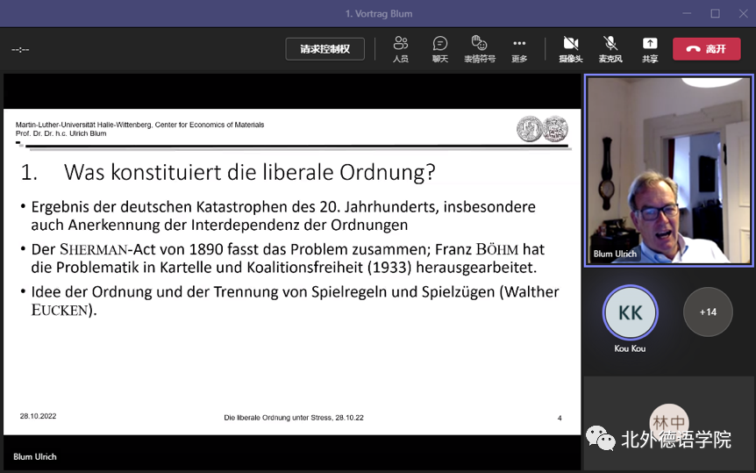The image size is (756, 473).
Task: Click the 林中 participant avatar
Action: pos(668,423)
